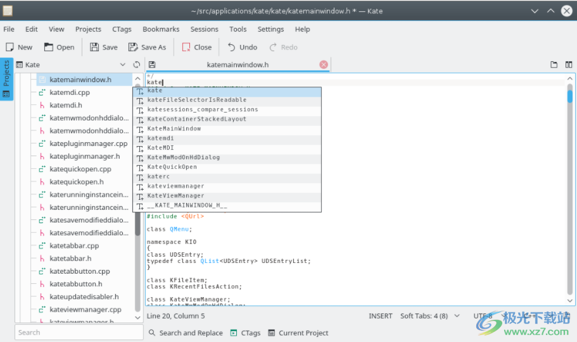Viewport: 577px width, 342px height.
Task: Expand the Kate project dropdown
Action: 122,64
